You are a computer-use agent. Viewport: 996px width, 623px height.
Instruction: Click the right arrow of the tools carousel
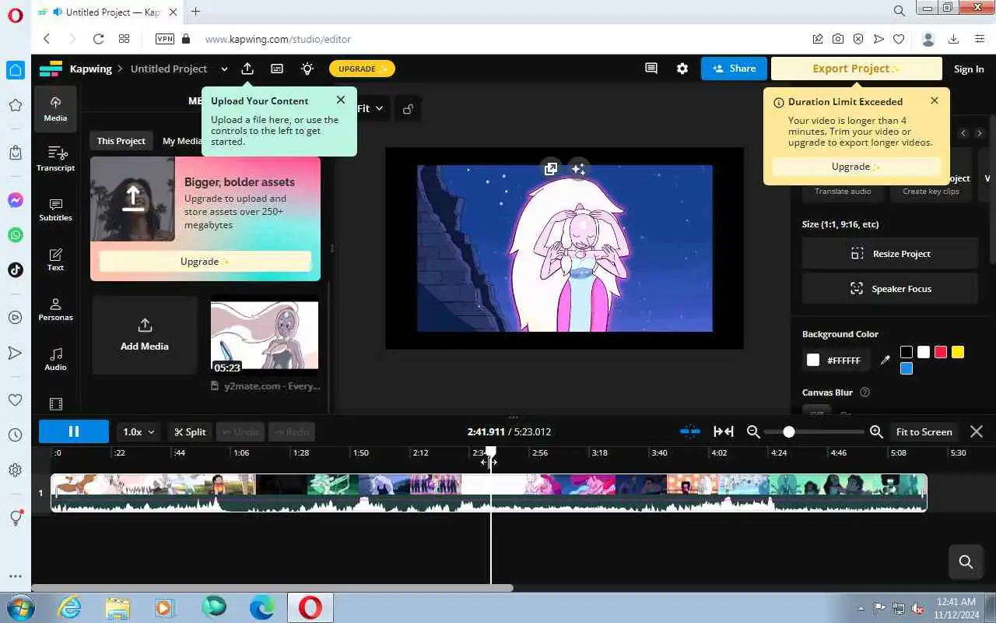tap(980, 133)
